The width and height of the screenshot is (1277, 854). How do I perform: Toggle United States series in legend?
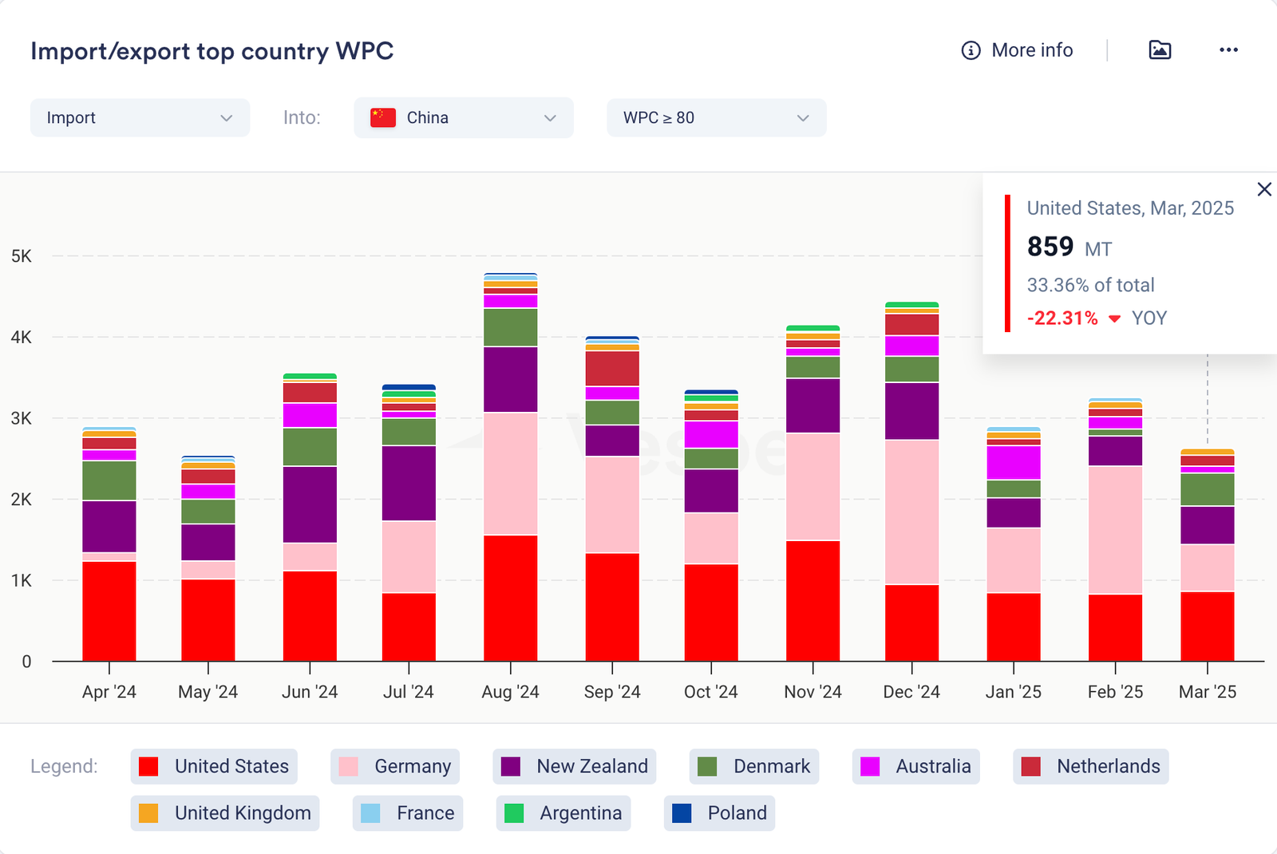(214, 766)
